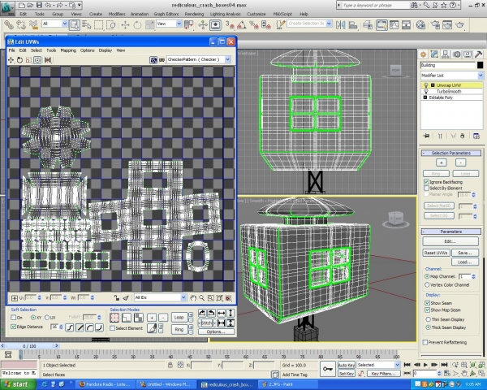The height and width of the screenshot is (390, 487).
Task: Select Freeform mode in Edit UVWs toolbar
Action: 37,60
